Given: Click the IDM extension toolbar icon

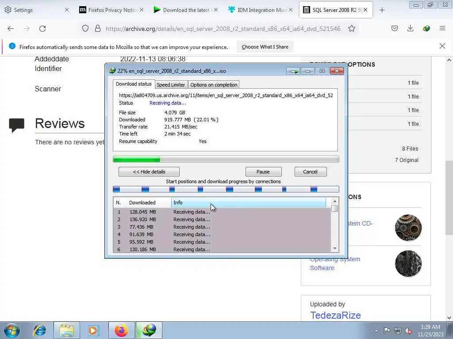Looking at the screenshot, I should coord(426,28).
